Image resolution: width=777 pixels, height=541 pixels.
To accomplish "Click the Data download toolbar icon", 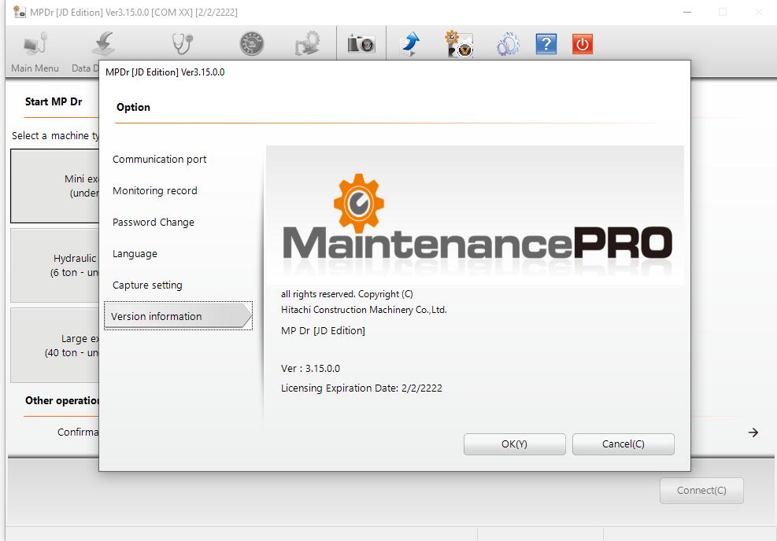I will (103, 45).
